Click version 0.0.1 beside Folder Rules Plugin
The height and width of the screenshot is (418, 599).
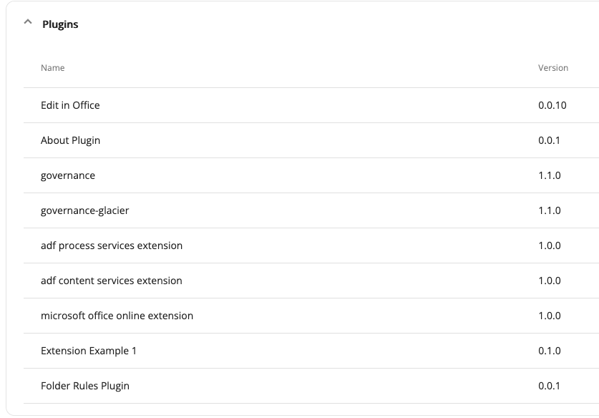pyautogui.click(x=550, y=386)
